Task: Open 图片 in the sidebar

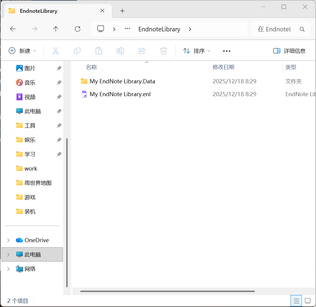Action: tap(30, 68)
